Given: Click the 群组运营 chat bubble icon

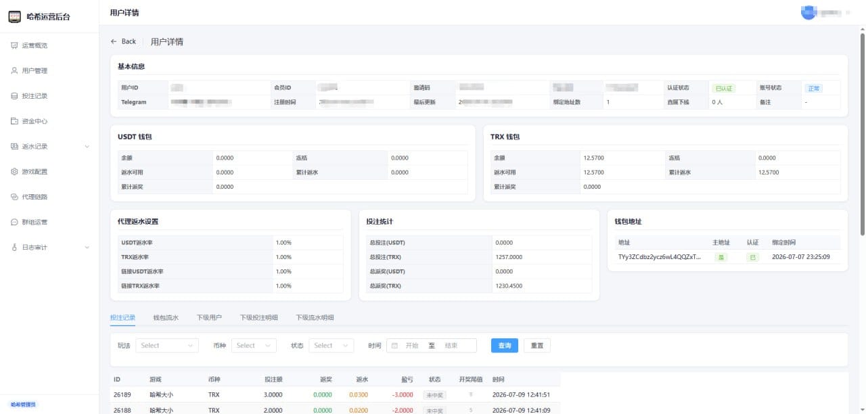Looking at the screenshot, I should [14, 222].
